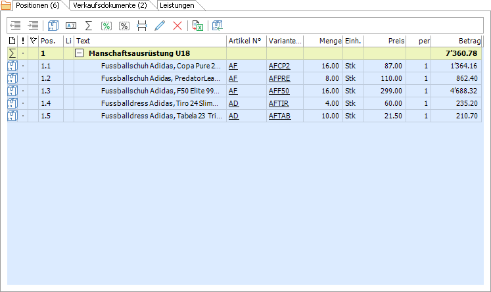Viewport: 491px width, 292px height.
Task: Delete position with red X icon
Action: click(177, 26)
